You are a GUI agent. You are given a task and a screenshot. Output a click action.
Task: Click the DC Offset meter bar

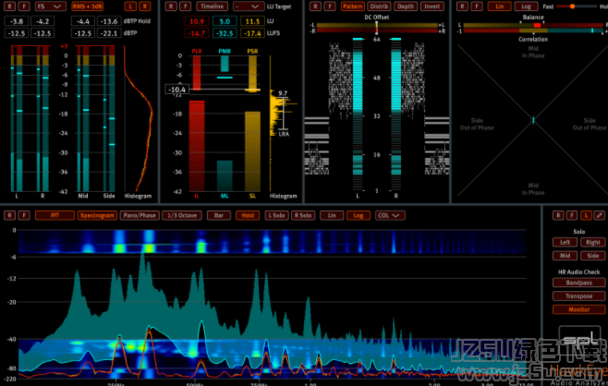click(x=377, y=28)
